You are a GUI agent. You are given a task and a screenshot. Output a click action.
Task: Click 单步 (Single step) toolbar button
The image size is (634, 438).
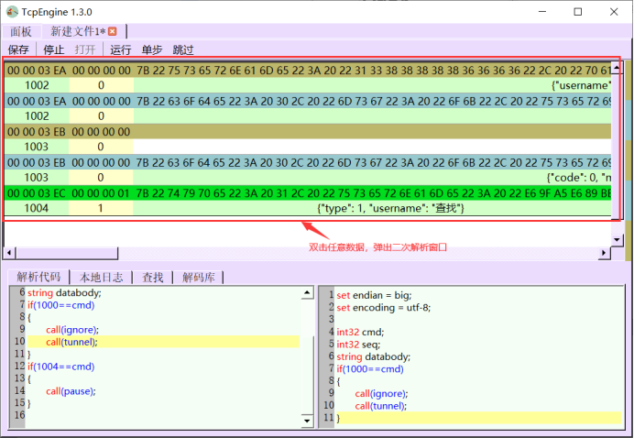(x=151, y=49)
